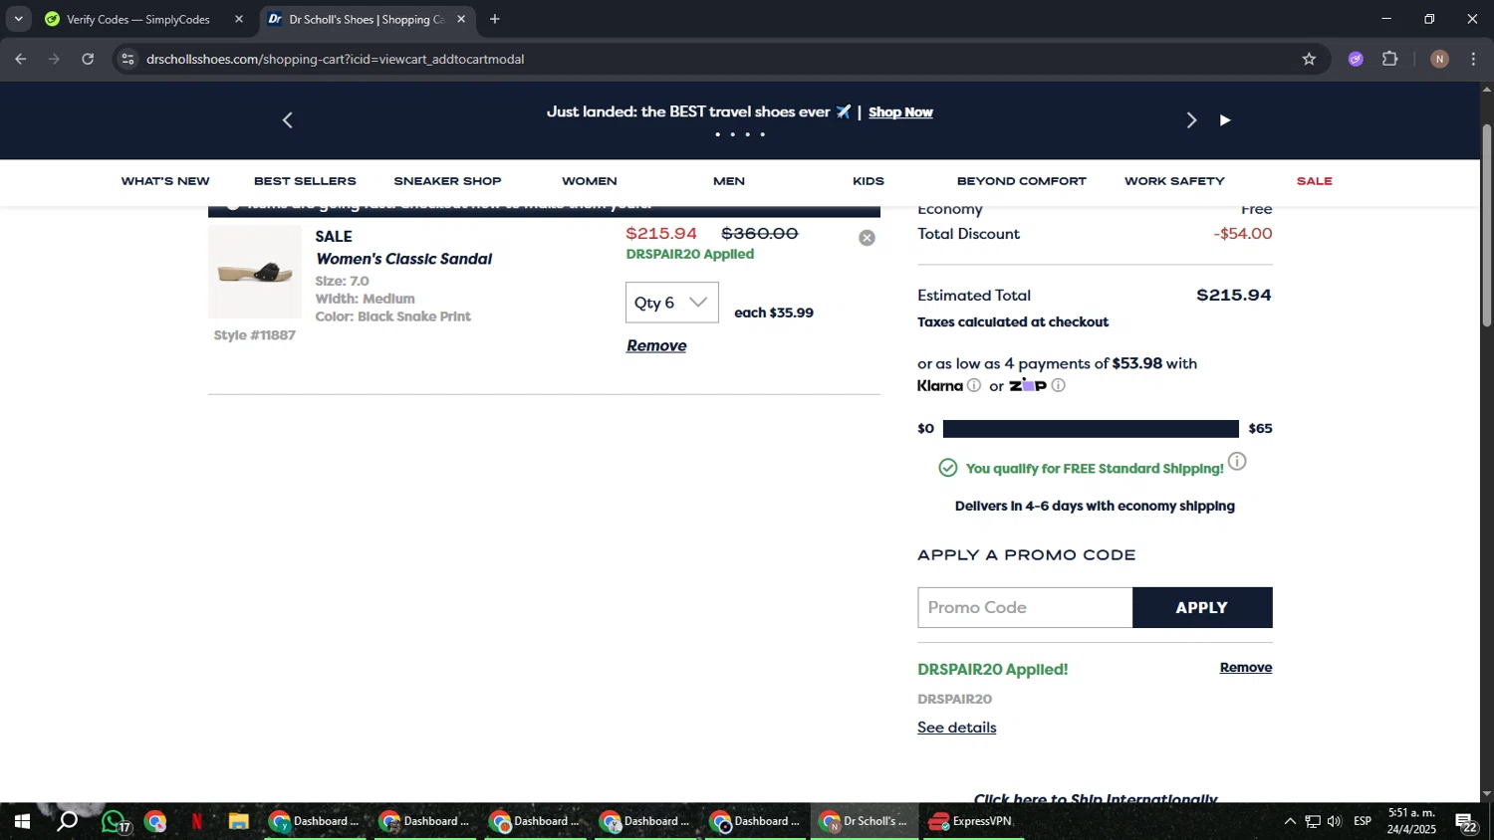Click Style #11887 text
This screenshot has height=840, width=1494.
[255, 335]
